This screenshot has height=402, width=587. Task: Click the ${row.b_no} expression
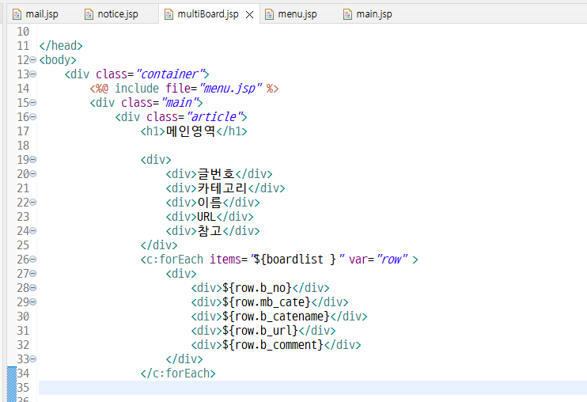click(x=257, y=288)
